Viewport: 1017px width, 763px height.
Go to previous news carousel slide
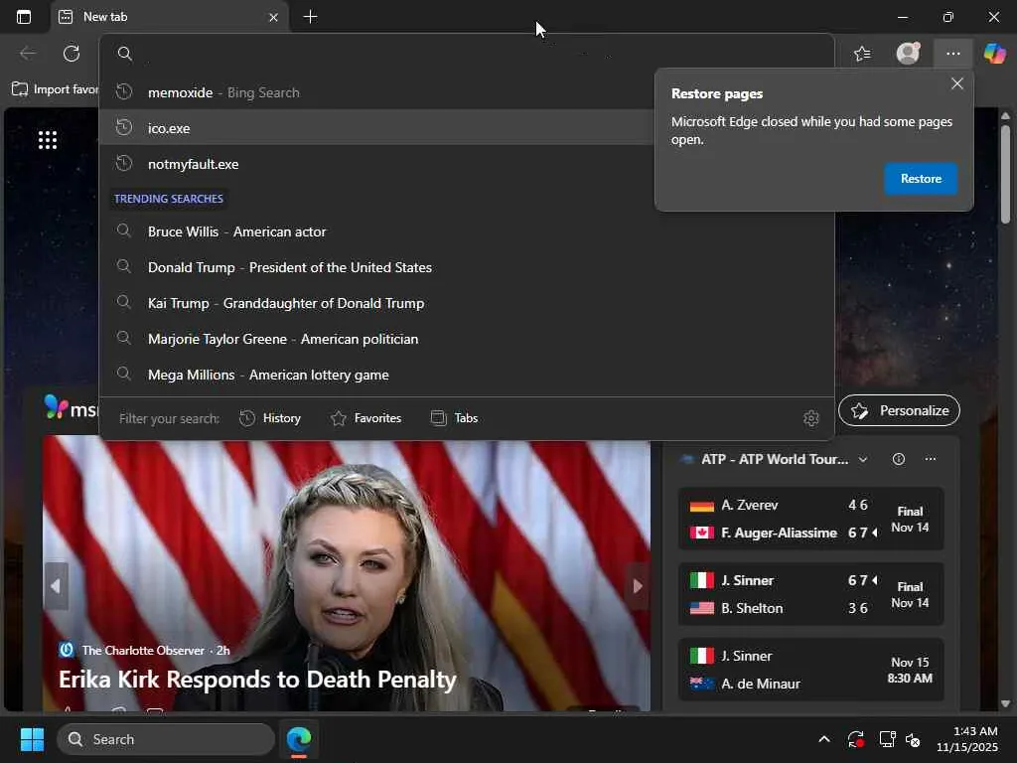pyautogui.click(x=56, y=586)
